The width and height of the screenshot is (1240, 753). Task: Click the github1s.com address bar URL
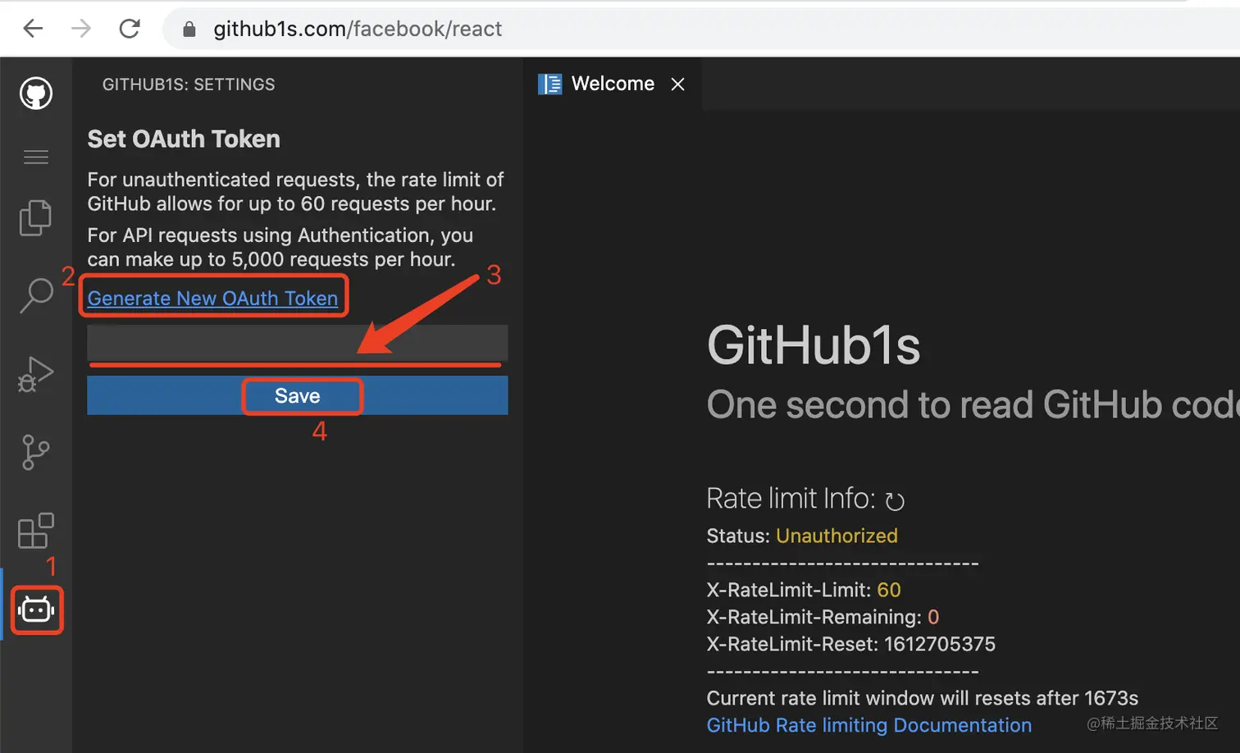(358, 29)
